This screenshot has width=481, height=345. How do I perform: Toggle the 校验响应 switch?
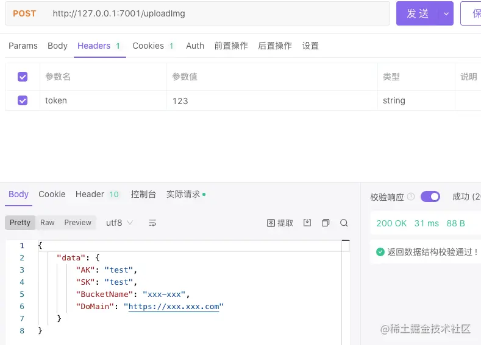pyautogui.click(x=430, y=197)
